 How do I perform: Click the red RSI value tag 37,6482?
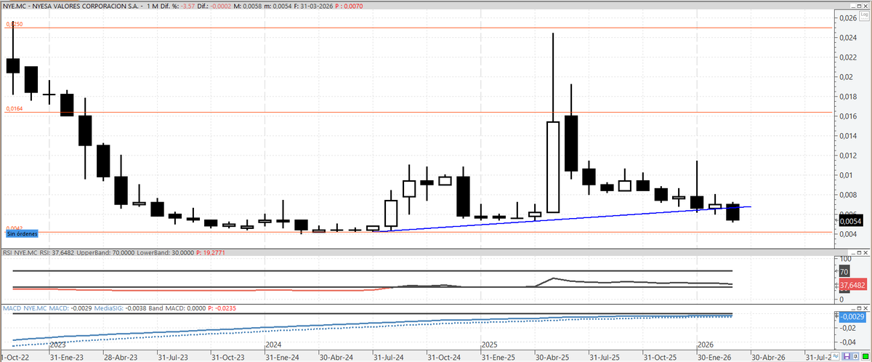[854, 285]
